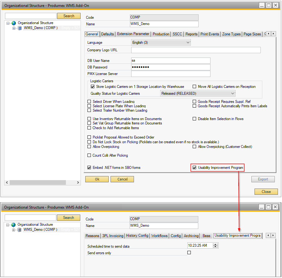Viewport: 282px width, 278px height.
Task: Click the WMS_Demo company database icon in top tree
Action: point(20,28)
